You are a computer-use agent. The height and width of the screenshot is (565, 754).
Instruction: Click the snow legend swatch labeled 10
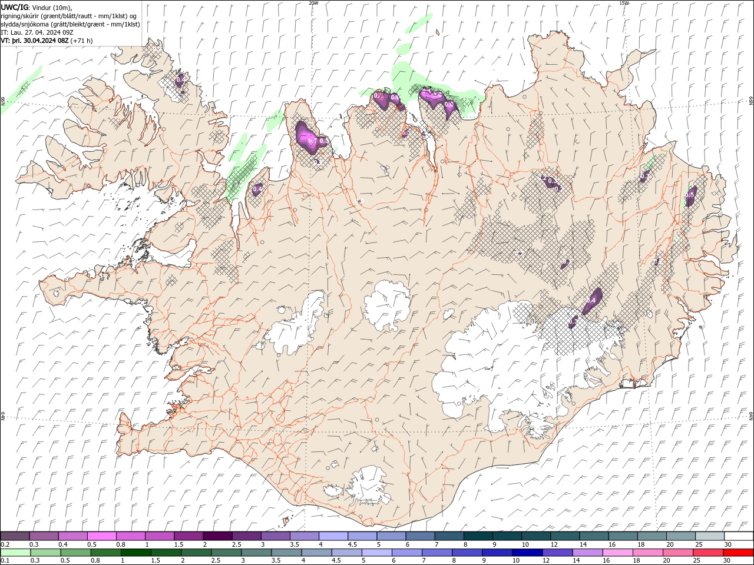coord(535,536)
